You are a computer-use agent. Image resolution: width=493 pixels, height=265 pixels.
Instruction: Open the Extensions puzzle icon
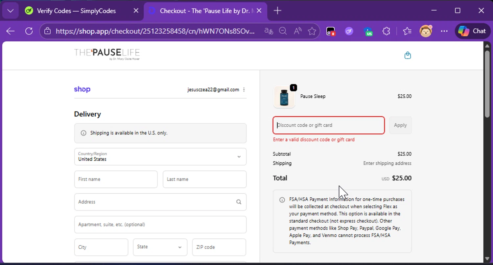(x=386, y=31)
